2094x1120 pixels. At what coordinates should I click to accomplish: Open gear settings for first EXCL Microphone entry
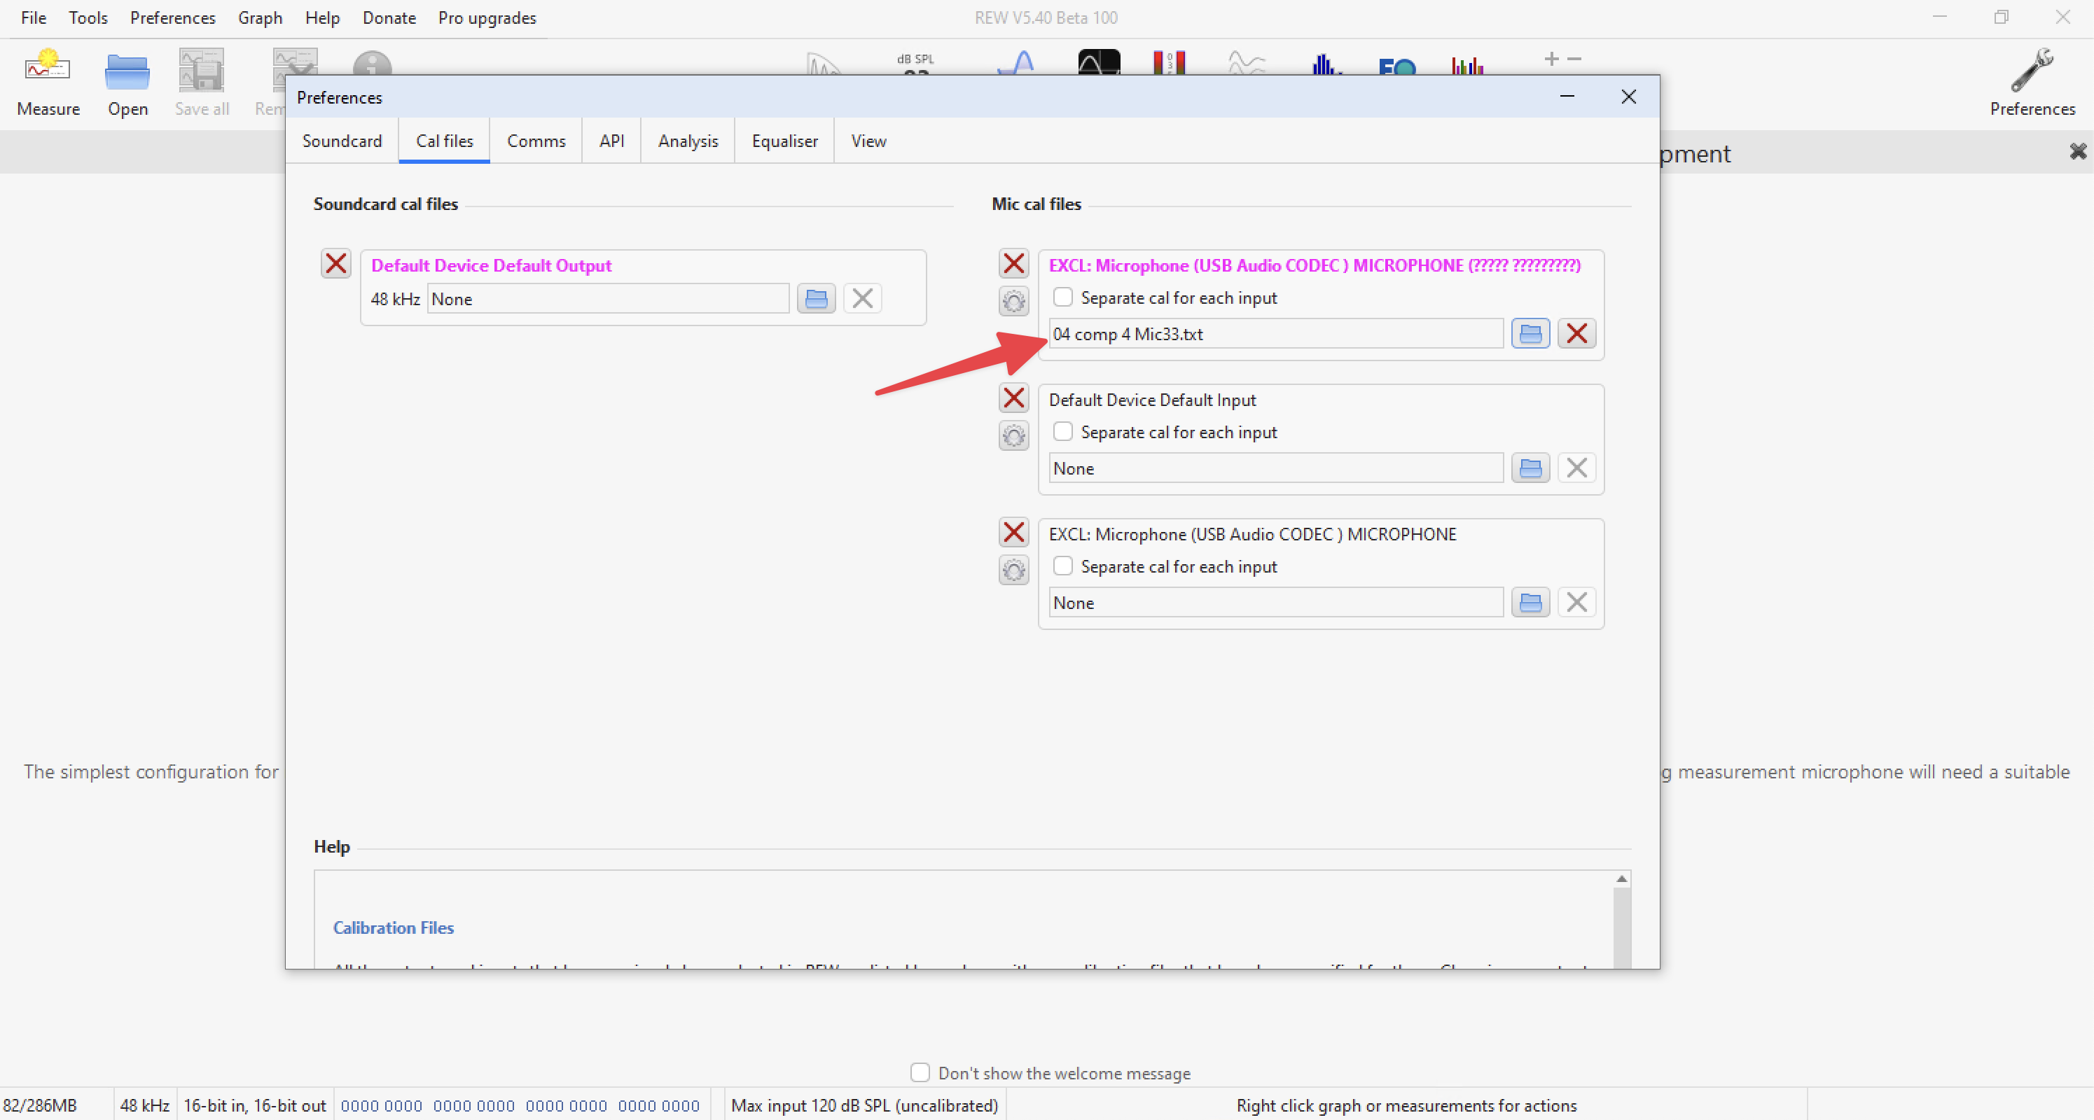(x=1013, y=302)
